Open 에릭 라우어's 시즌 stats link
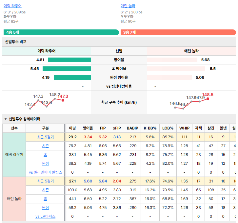238x223 pixels. (45, 146)
